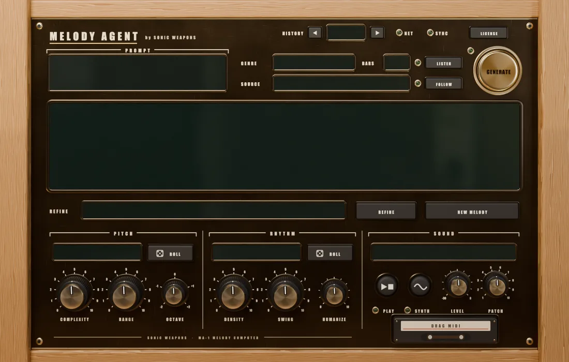Viewport: 569px width, 362px height.
Task: Click the Level knob
Action: pos(458,285)
